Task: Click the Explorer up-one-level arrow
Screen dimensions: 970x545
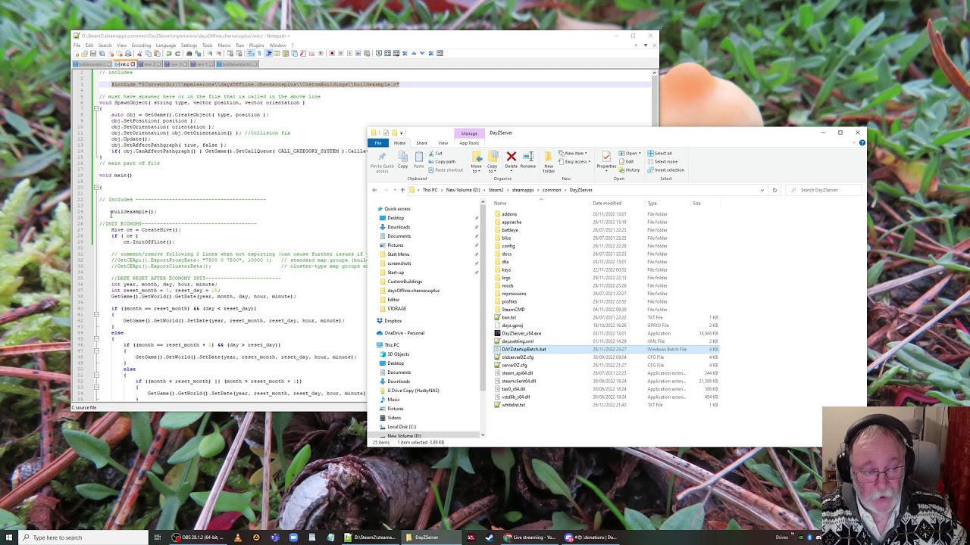Action: tap(402, 190)
